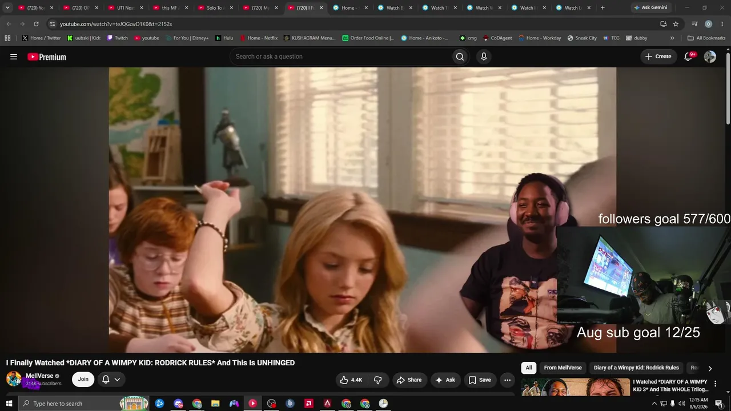Click the Create button
This screenshot has width=731, height=411.
(x=658, y=57)
